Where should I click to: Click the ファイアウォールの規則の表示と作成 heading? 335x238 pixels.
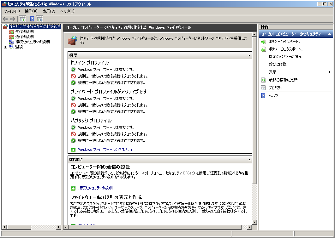106,197
